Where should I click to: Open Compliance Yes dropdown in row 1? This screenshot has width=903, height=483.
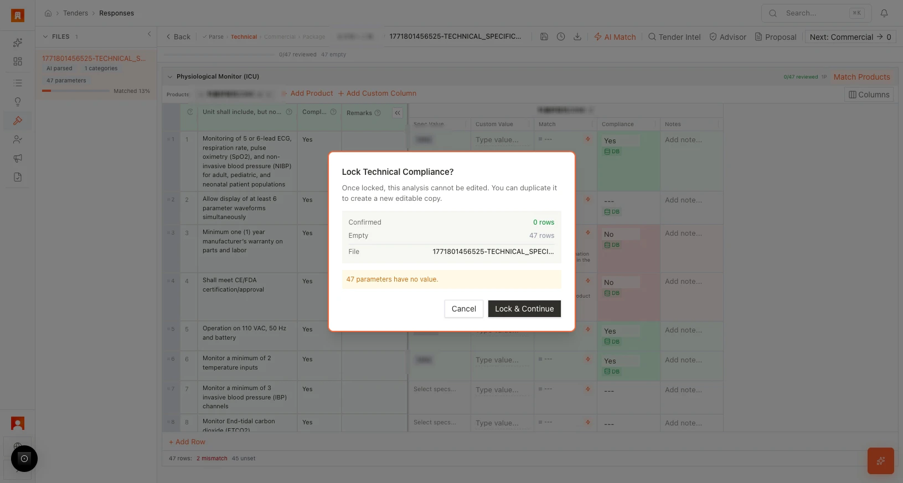click(x=620, y=141)
